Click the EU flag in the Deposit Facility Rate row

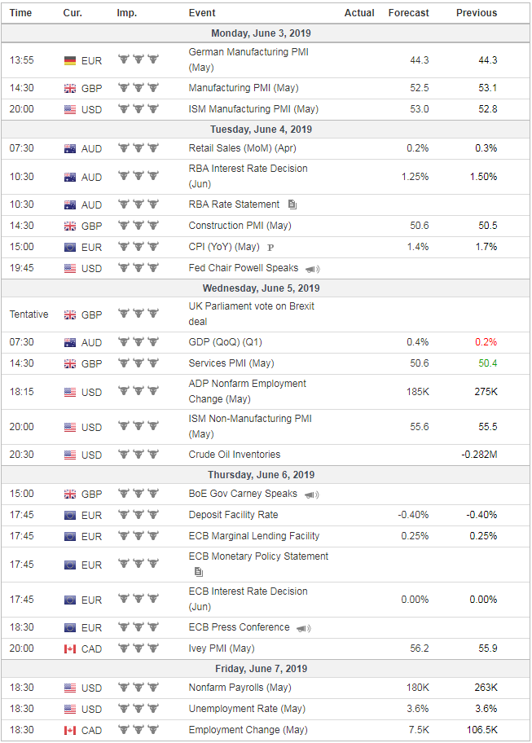[70, 515]
